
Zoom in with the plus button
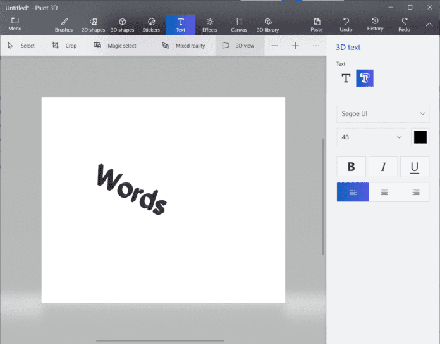pos(295,46)
